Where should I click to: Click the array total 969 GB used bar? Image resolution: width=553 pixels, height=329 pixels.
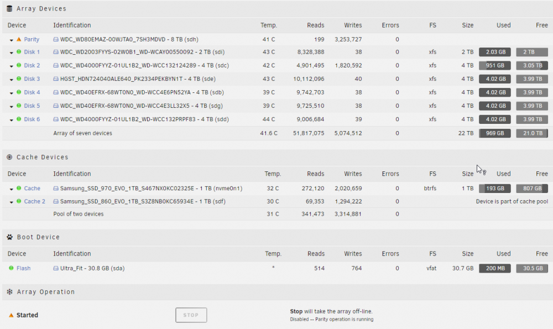495,133
